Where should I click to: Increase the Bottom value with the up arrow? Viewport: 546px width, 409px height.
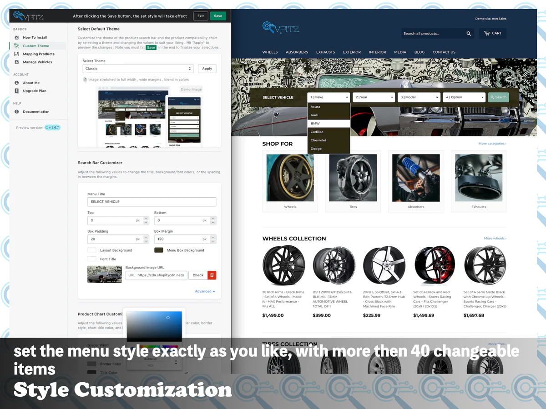coord(213,218)
